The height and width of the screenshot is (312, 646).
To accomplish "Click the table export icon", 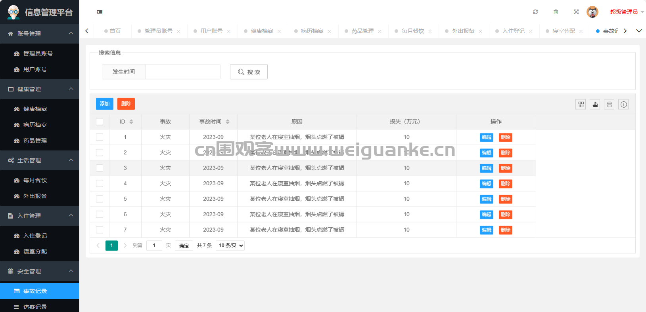I will (x=595, y=104).
